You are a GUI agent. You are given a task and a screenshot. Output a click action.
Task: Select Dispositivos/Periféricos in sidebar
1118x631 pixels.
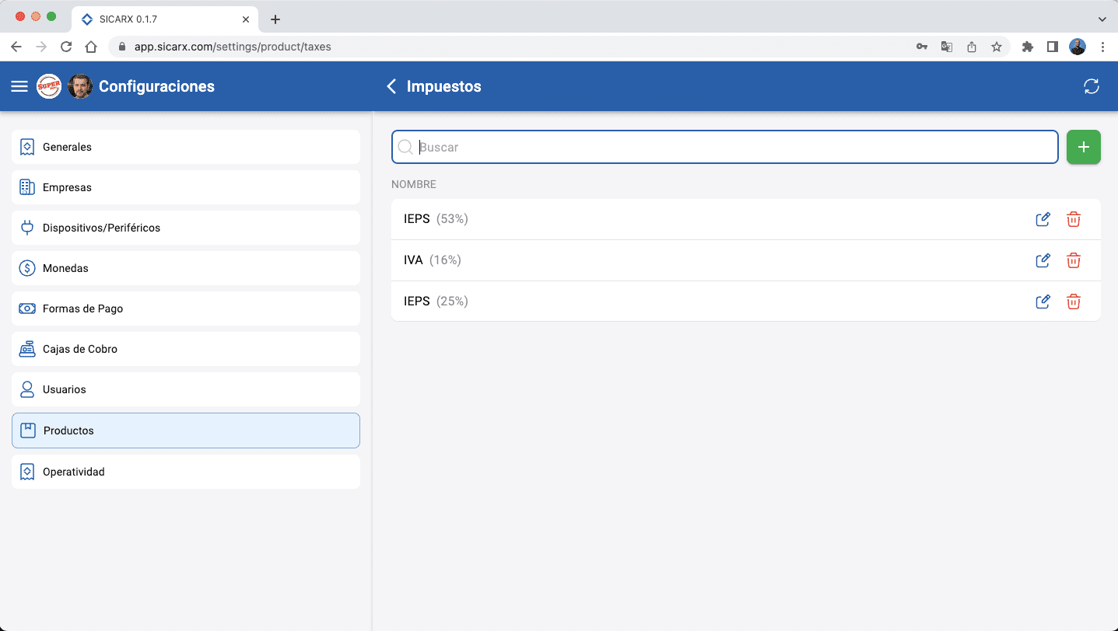point(185,228)
